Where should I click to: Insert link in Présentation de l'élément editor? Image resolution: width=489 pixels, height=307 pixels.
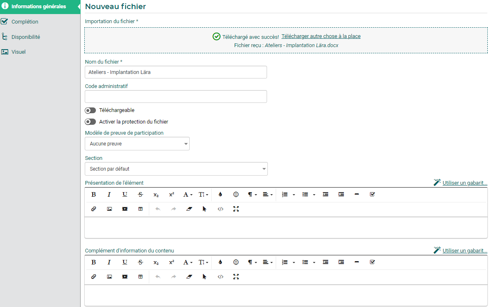[93, 209]
